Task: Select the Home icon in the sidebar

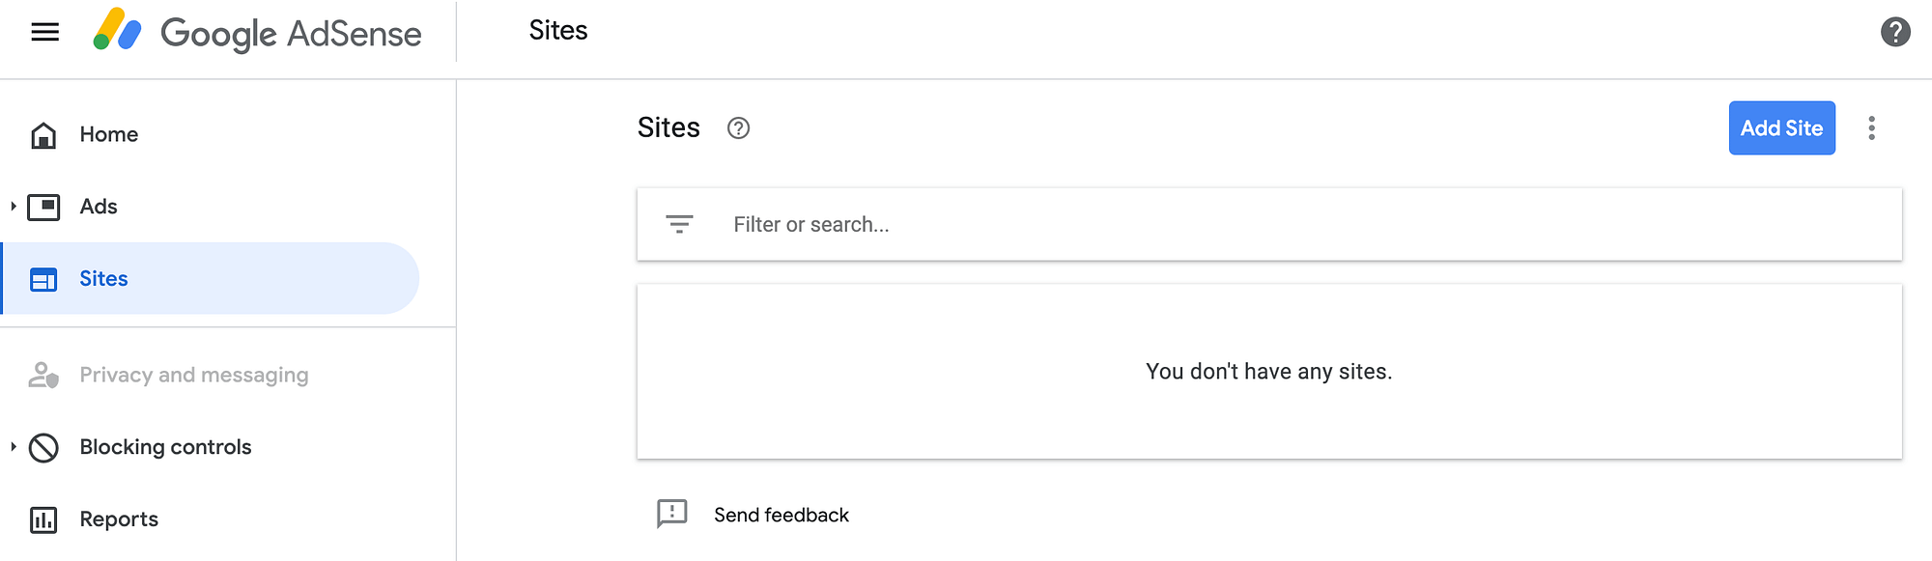Action: click(x=43, y=134)
